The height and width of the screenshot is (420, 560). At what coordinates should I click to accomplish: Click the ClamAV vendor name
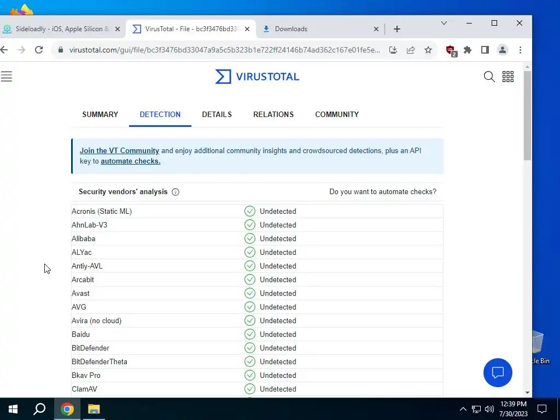pyautogui.click(x=84, y=389)
